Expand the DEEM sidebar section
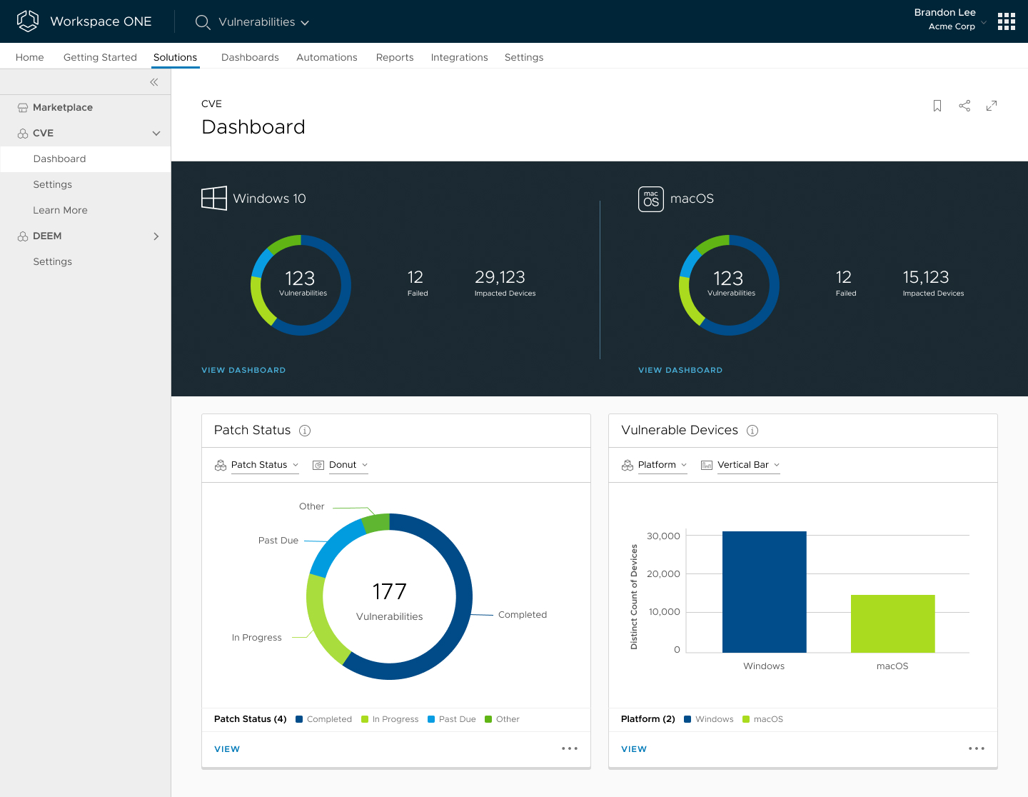 coord(156,236)
